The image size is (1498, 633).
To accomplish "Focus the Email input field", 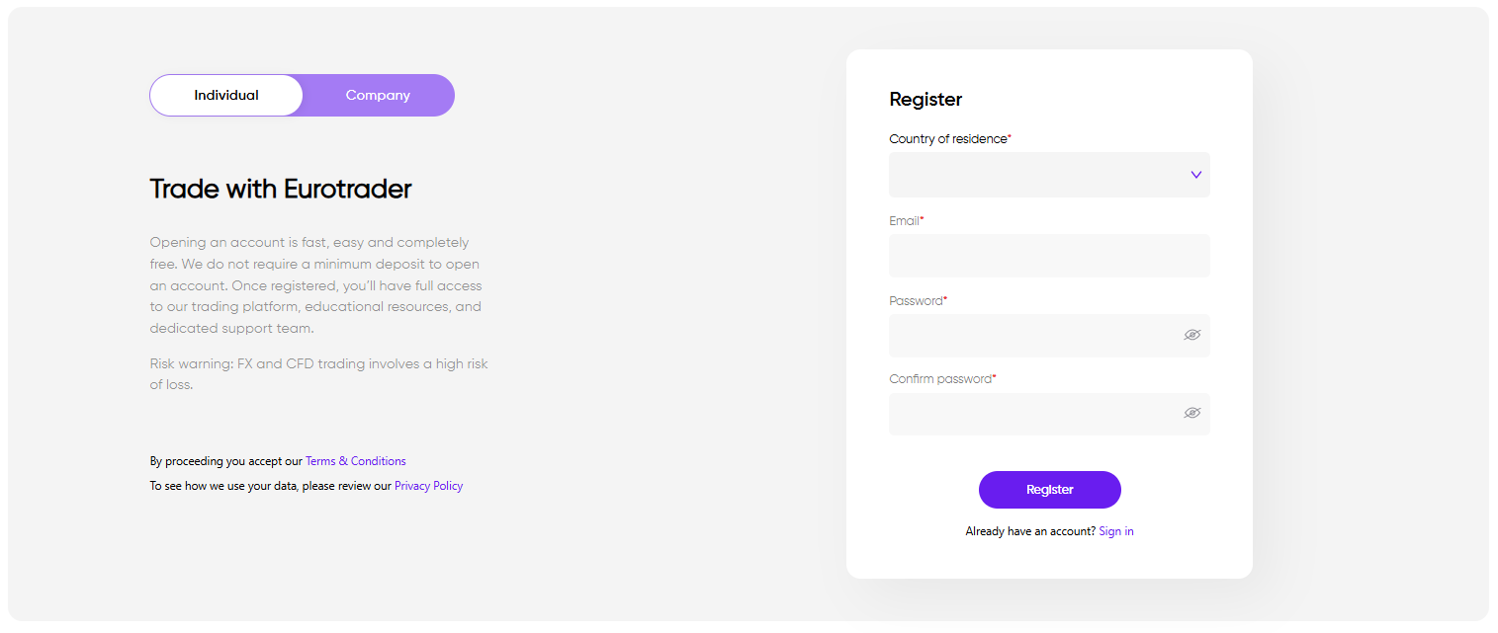I will click(x=1048, y=256).
